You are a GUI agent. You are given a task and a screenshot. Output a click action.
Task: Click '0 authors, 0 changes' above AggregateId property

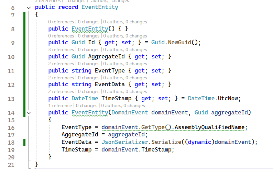coord(125,50)
